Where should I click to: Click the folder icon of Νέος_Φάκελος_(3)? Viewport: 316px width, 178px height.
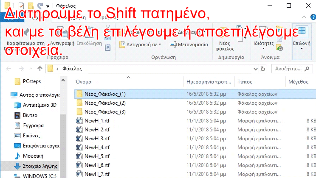point(79,111)
